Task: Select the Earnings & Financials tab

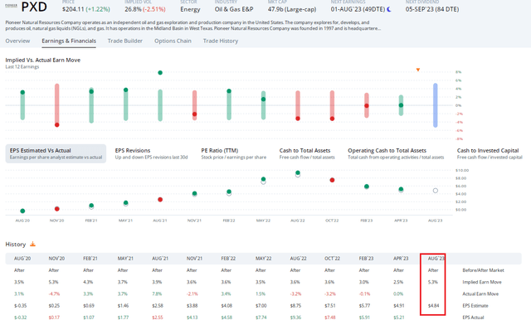Action: 69,41
